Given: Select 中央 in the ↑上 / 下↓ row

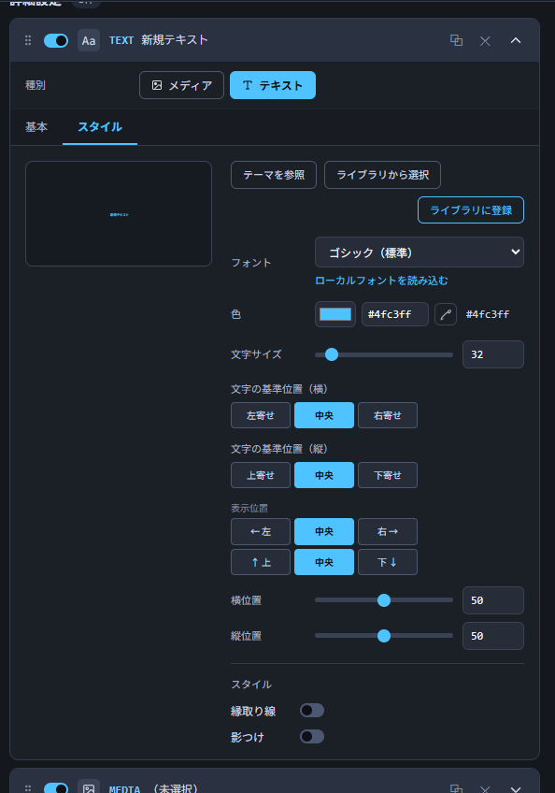Looking at the screenshot, I should click(324, 562).
